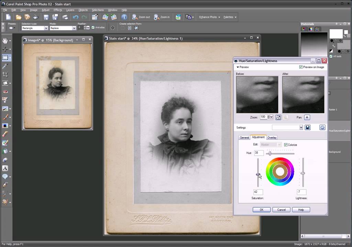The width and height of the screenshot is (352, 247).
Task: Toggle the Anti-alias checkbox
Action: tap(93, 27)
